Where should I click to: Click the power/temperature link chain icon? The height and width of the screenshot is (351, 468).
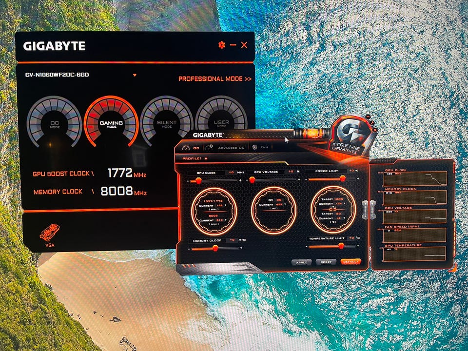[x=333, y=210]
